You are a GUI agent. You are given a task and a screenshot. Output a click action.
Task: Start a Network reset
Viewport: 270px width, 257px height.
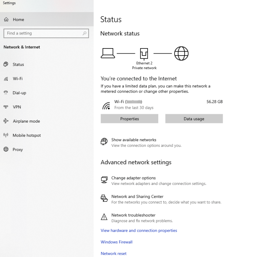[113, 253]
